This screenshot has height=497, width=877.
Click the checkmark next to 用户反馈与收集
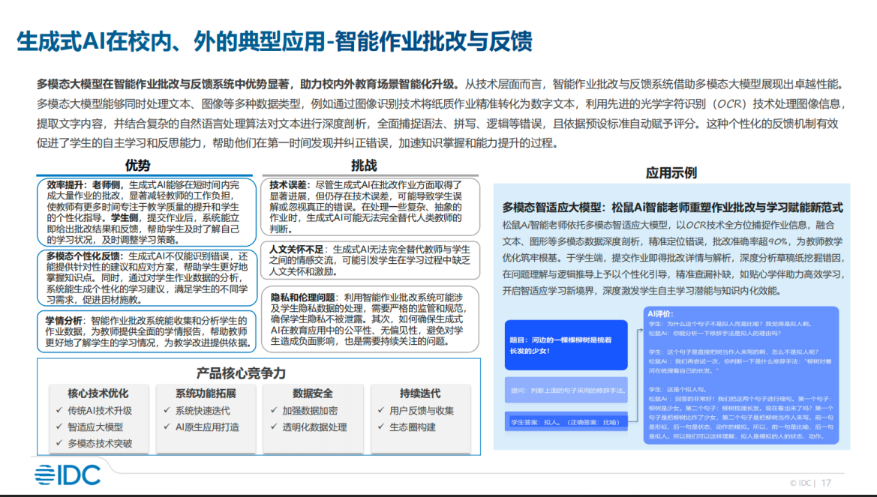[381, 410]
